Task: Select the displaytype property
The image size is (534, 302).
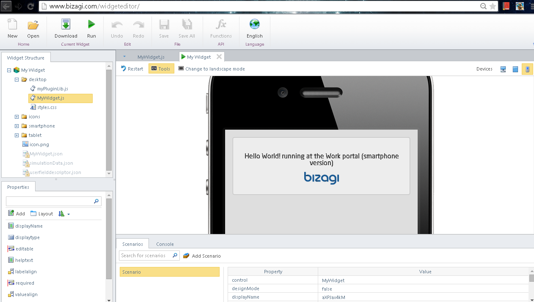Action: point(24,237)
